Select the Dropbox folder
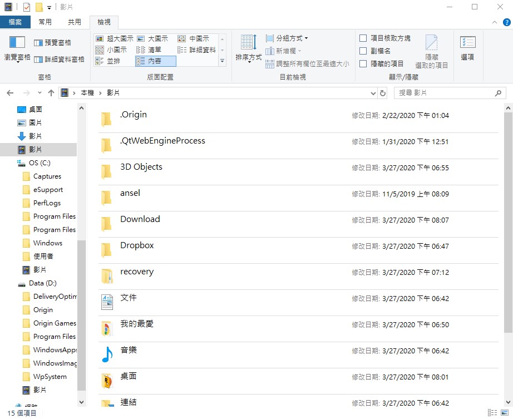 [298, 250]
